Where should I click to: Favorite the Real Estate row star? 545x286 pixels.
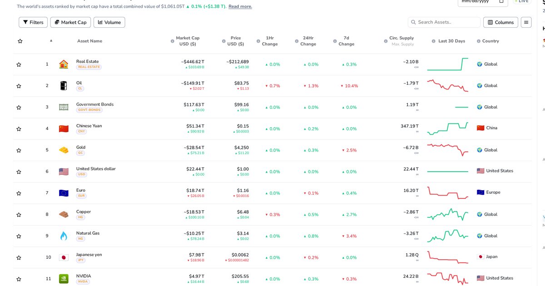coord(19,64)
